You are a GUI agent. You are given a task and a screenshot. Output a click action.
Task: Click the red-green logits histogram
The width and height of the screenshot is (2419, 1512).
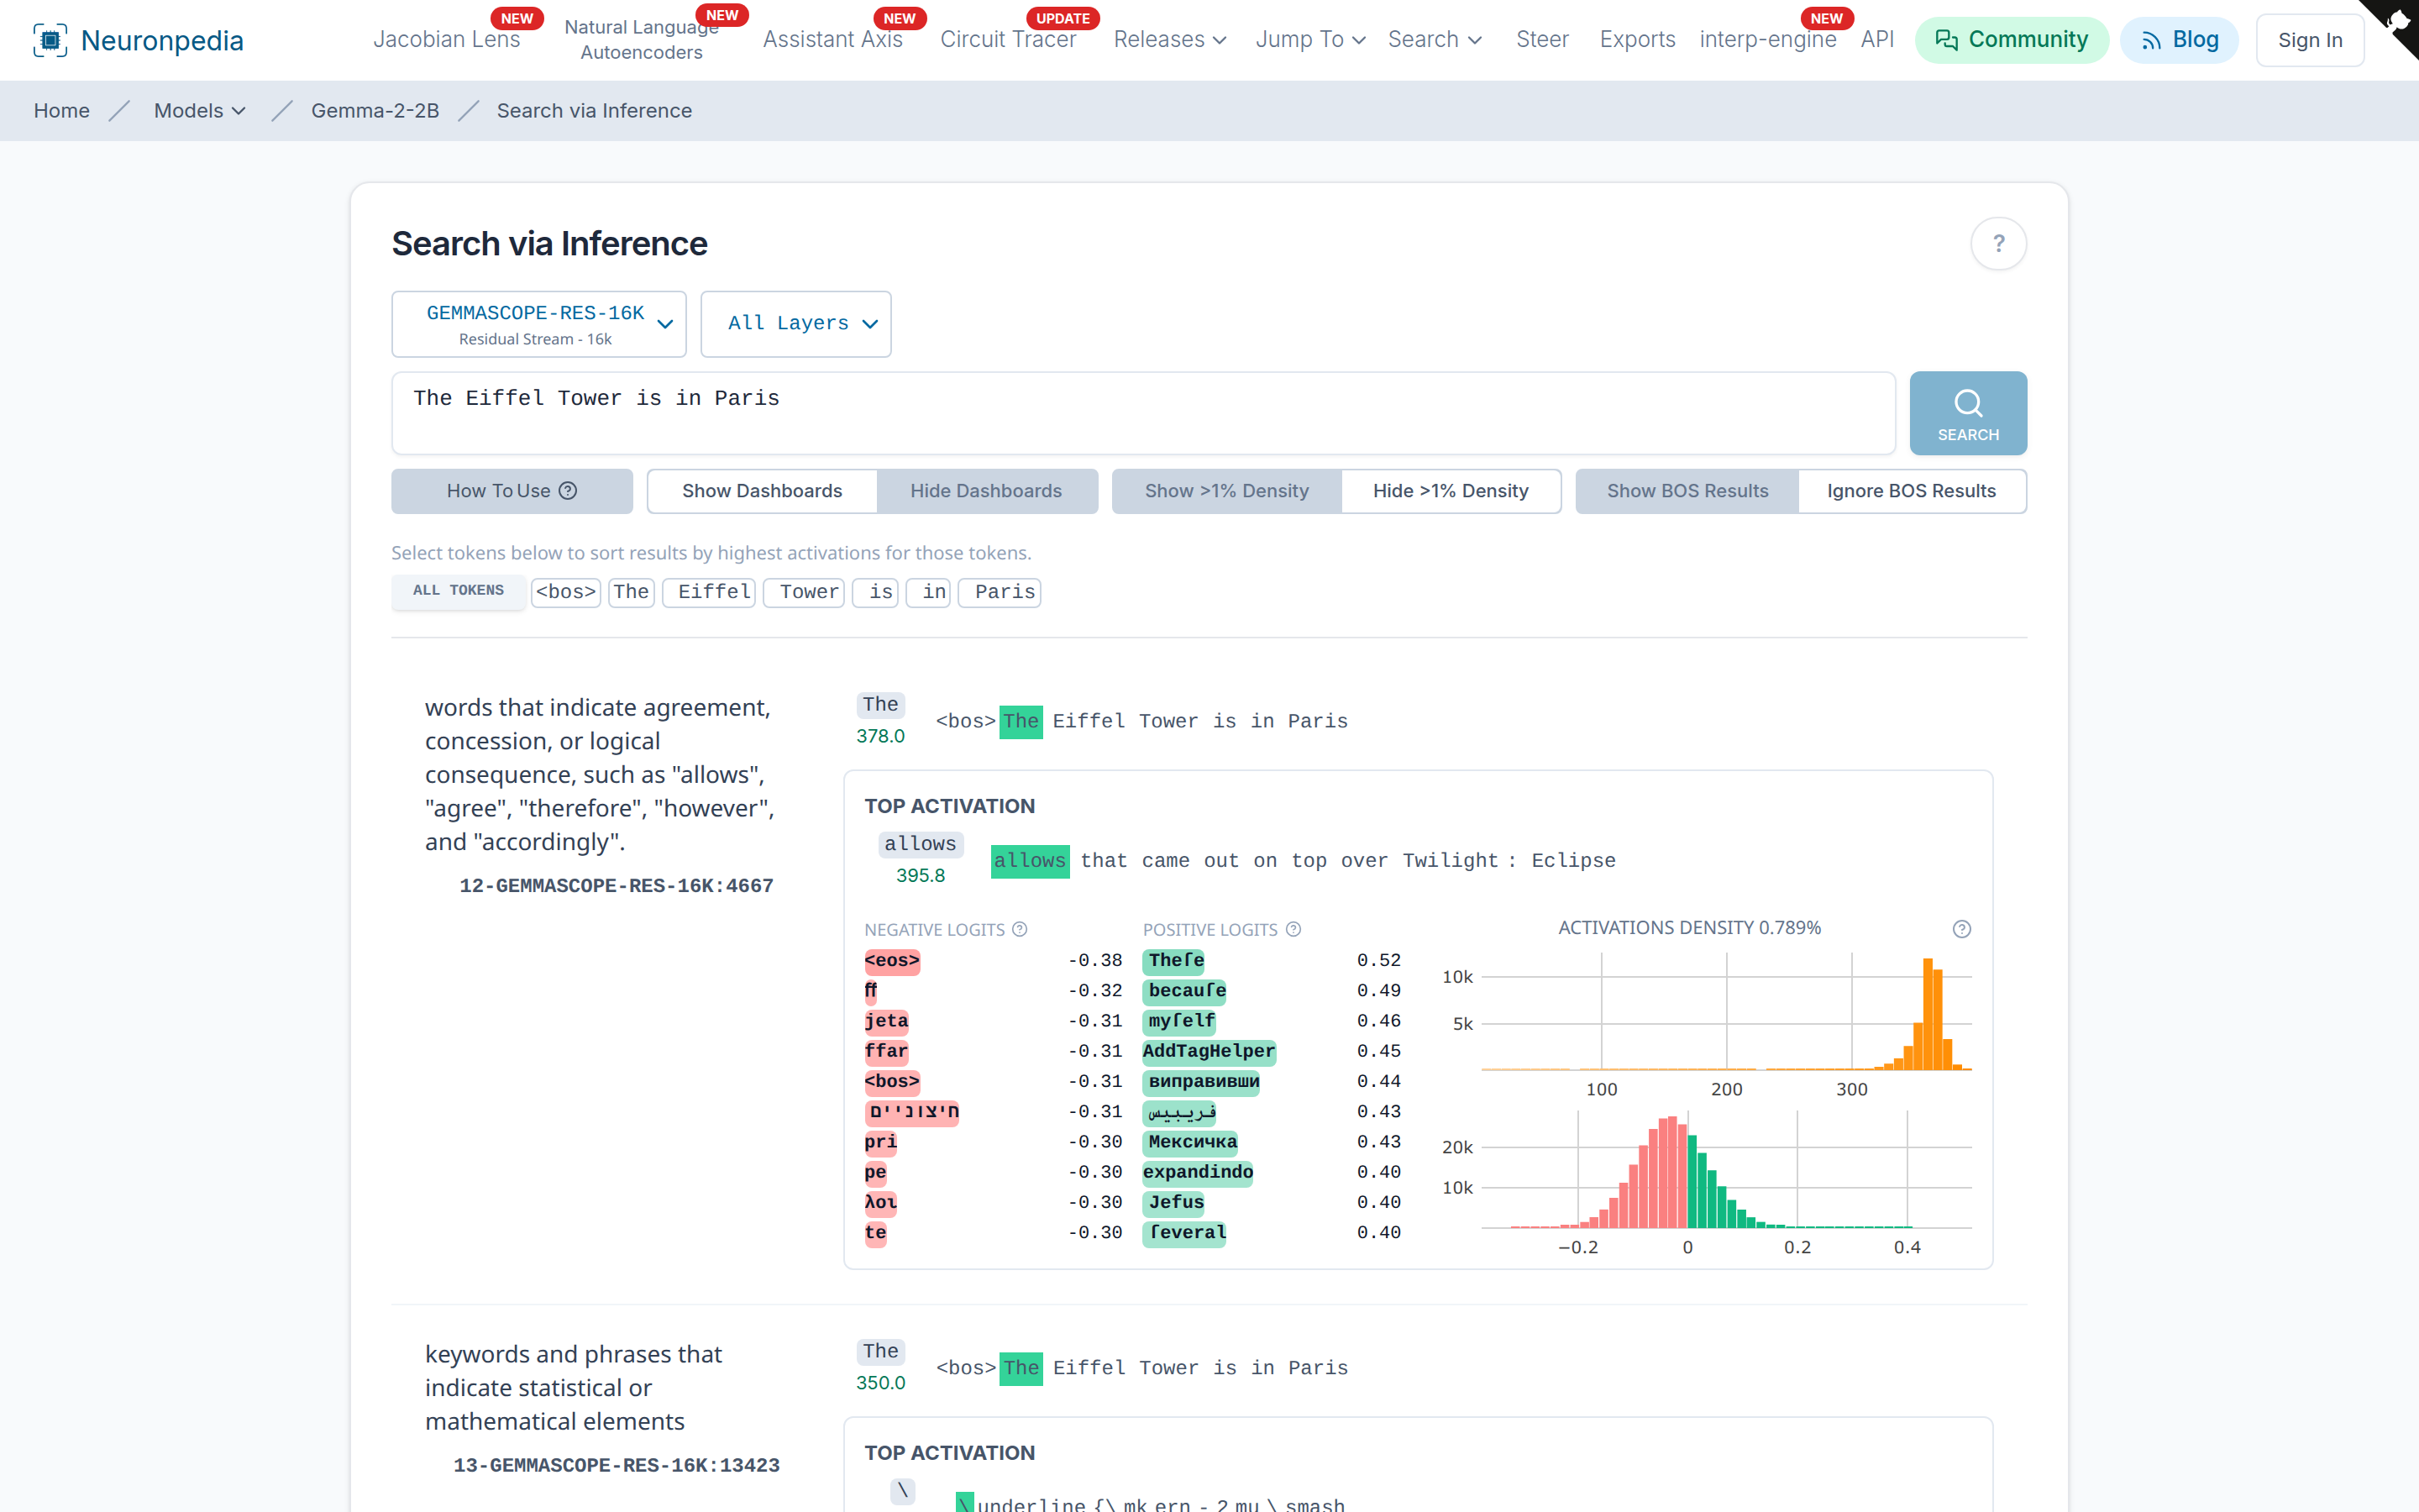pos(1725,1170)
